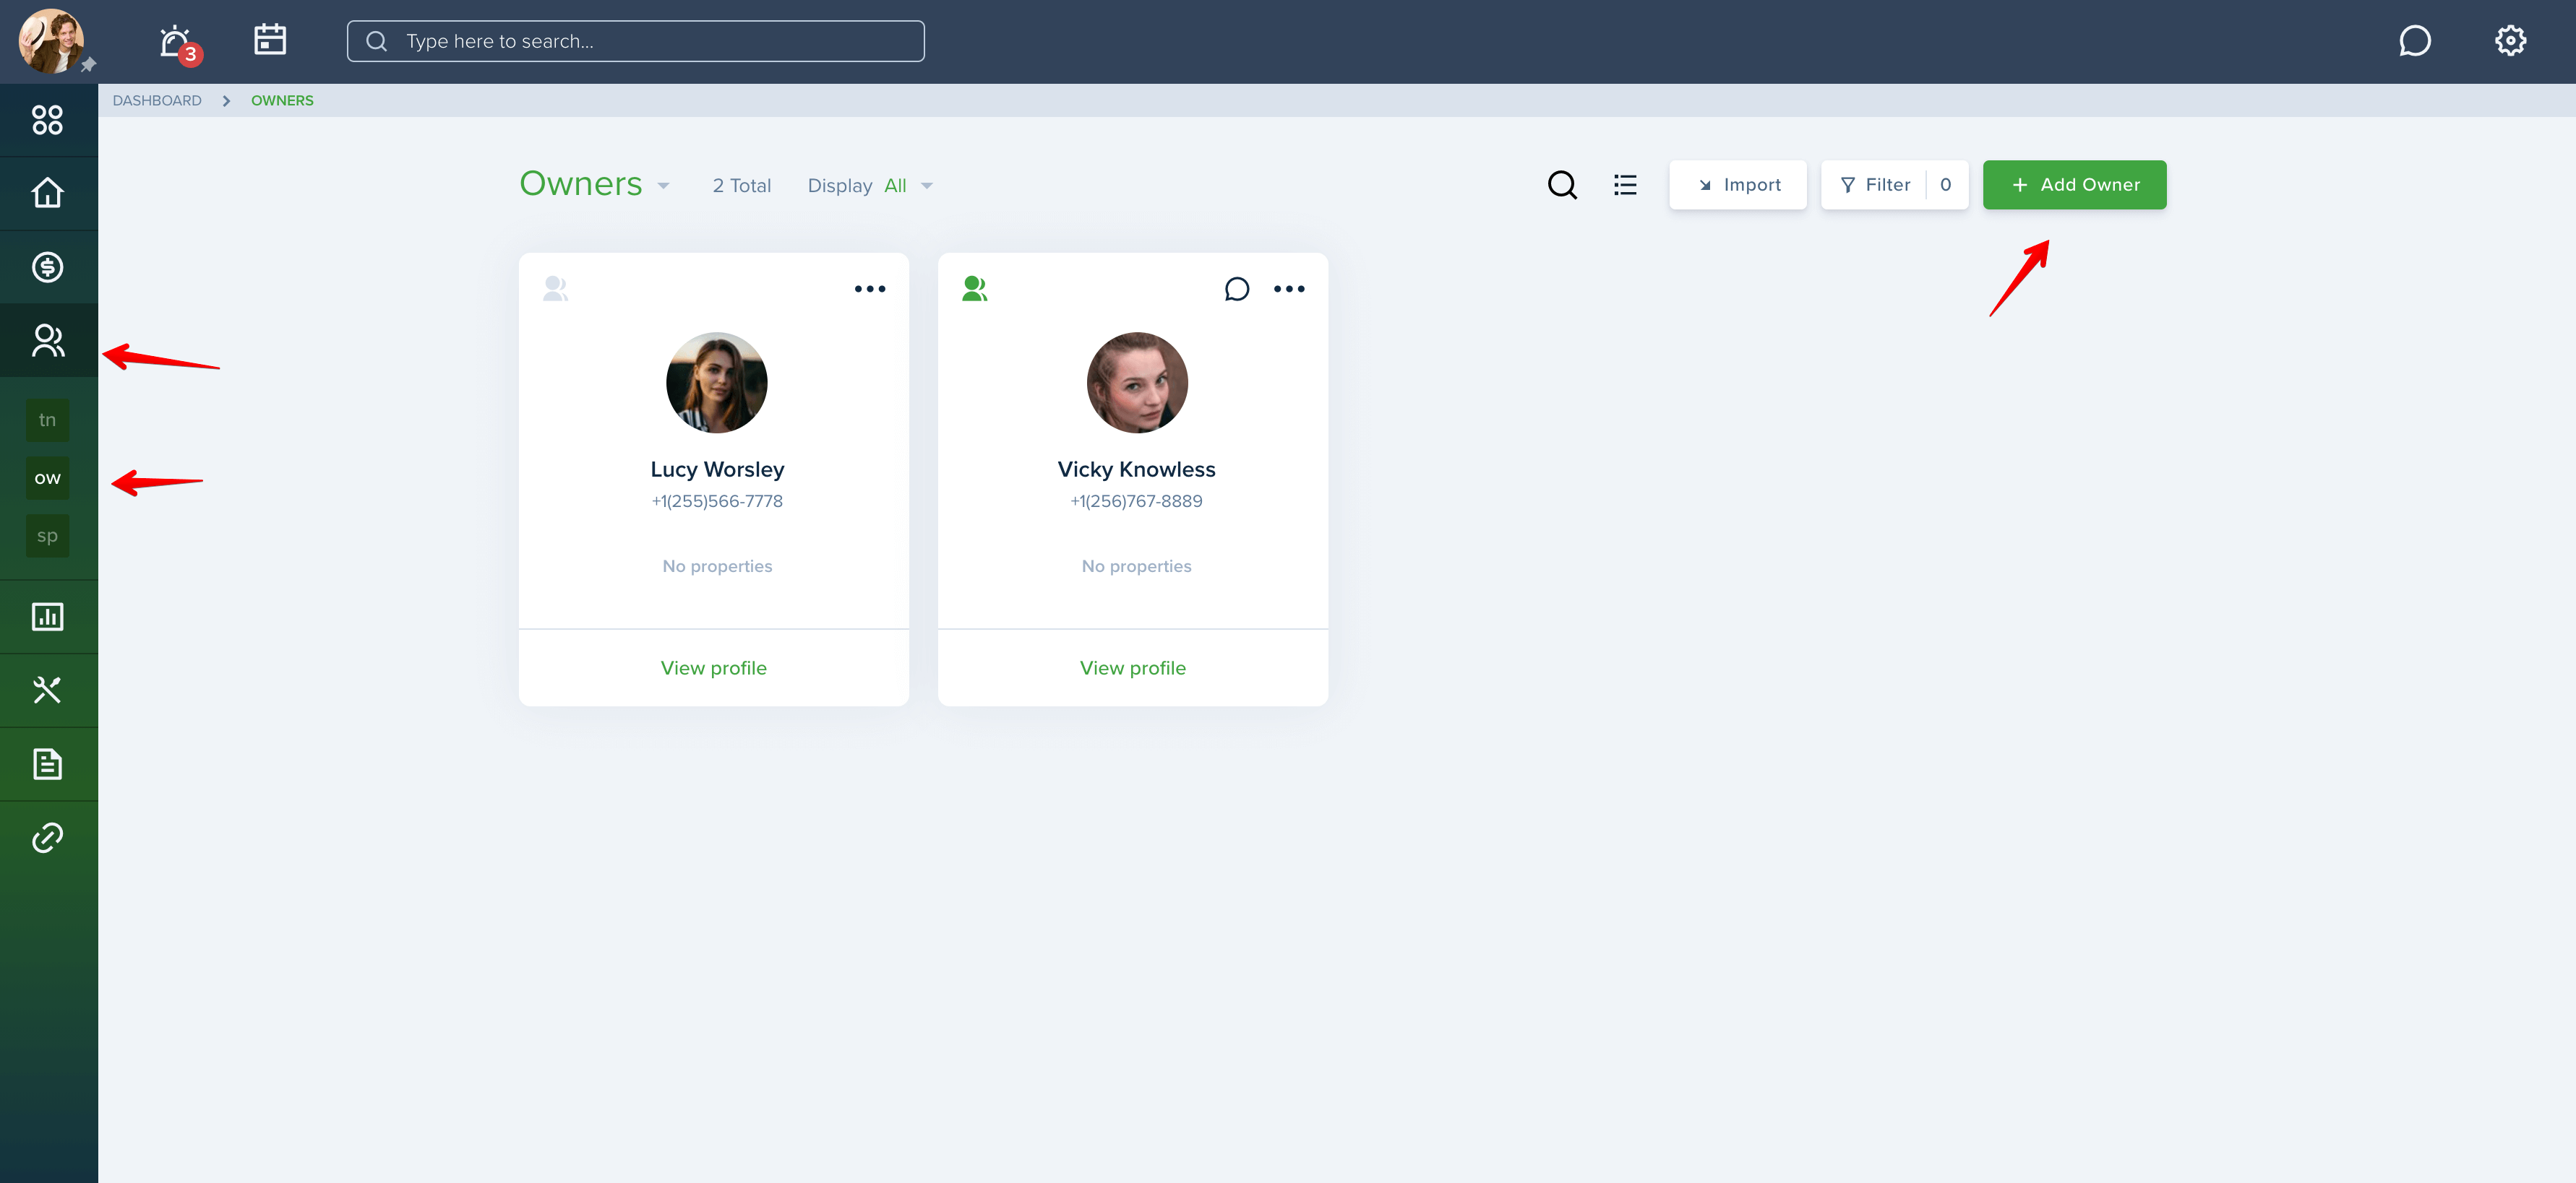View profile of Vicky Knowless

pos(1133,669)
